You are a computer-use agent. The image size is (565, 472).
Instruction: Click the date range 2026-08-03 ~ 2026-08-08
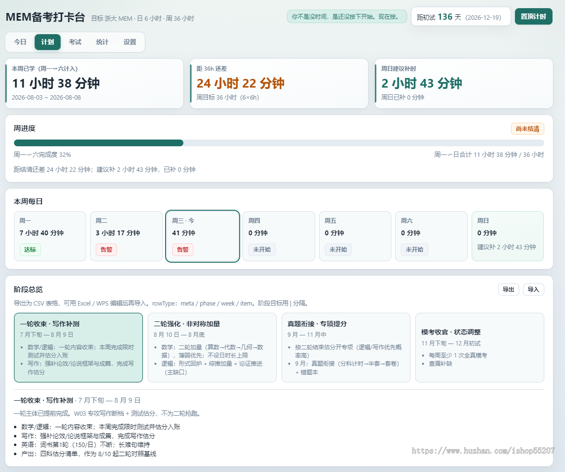[x=46, y=98]
